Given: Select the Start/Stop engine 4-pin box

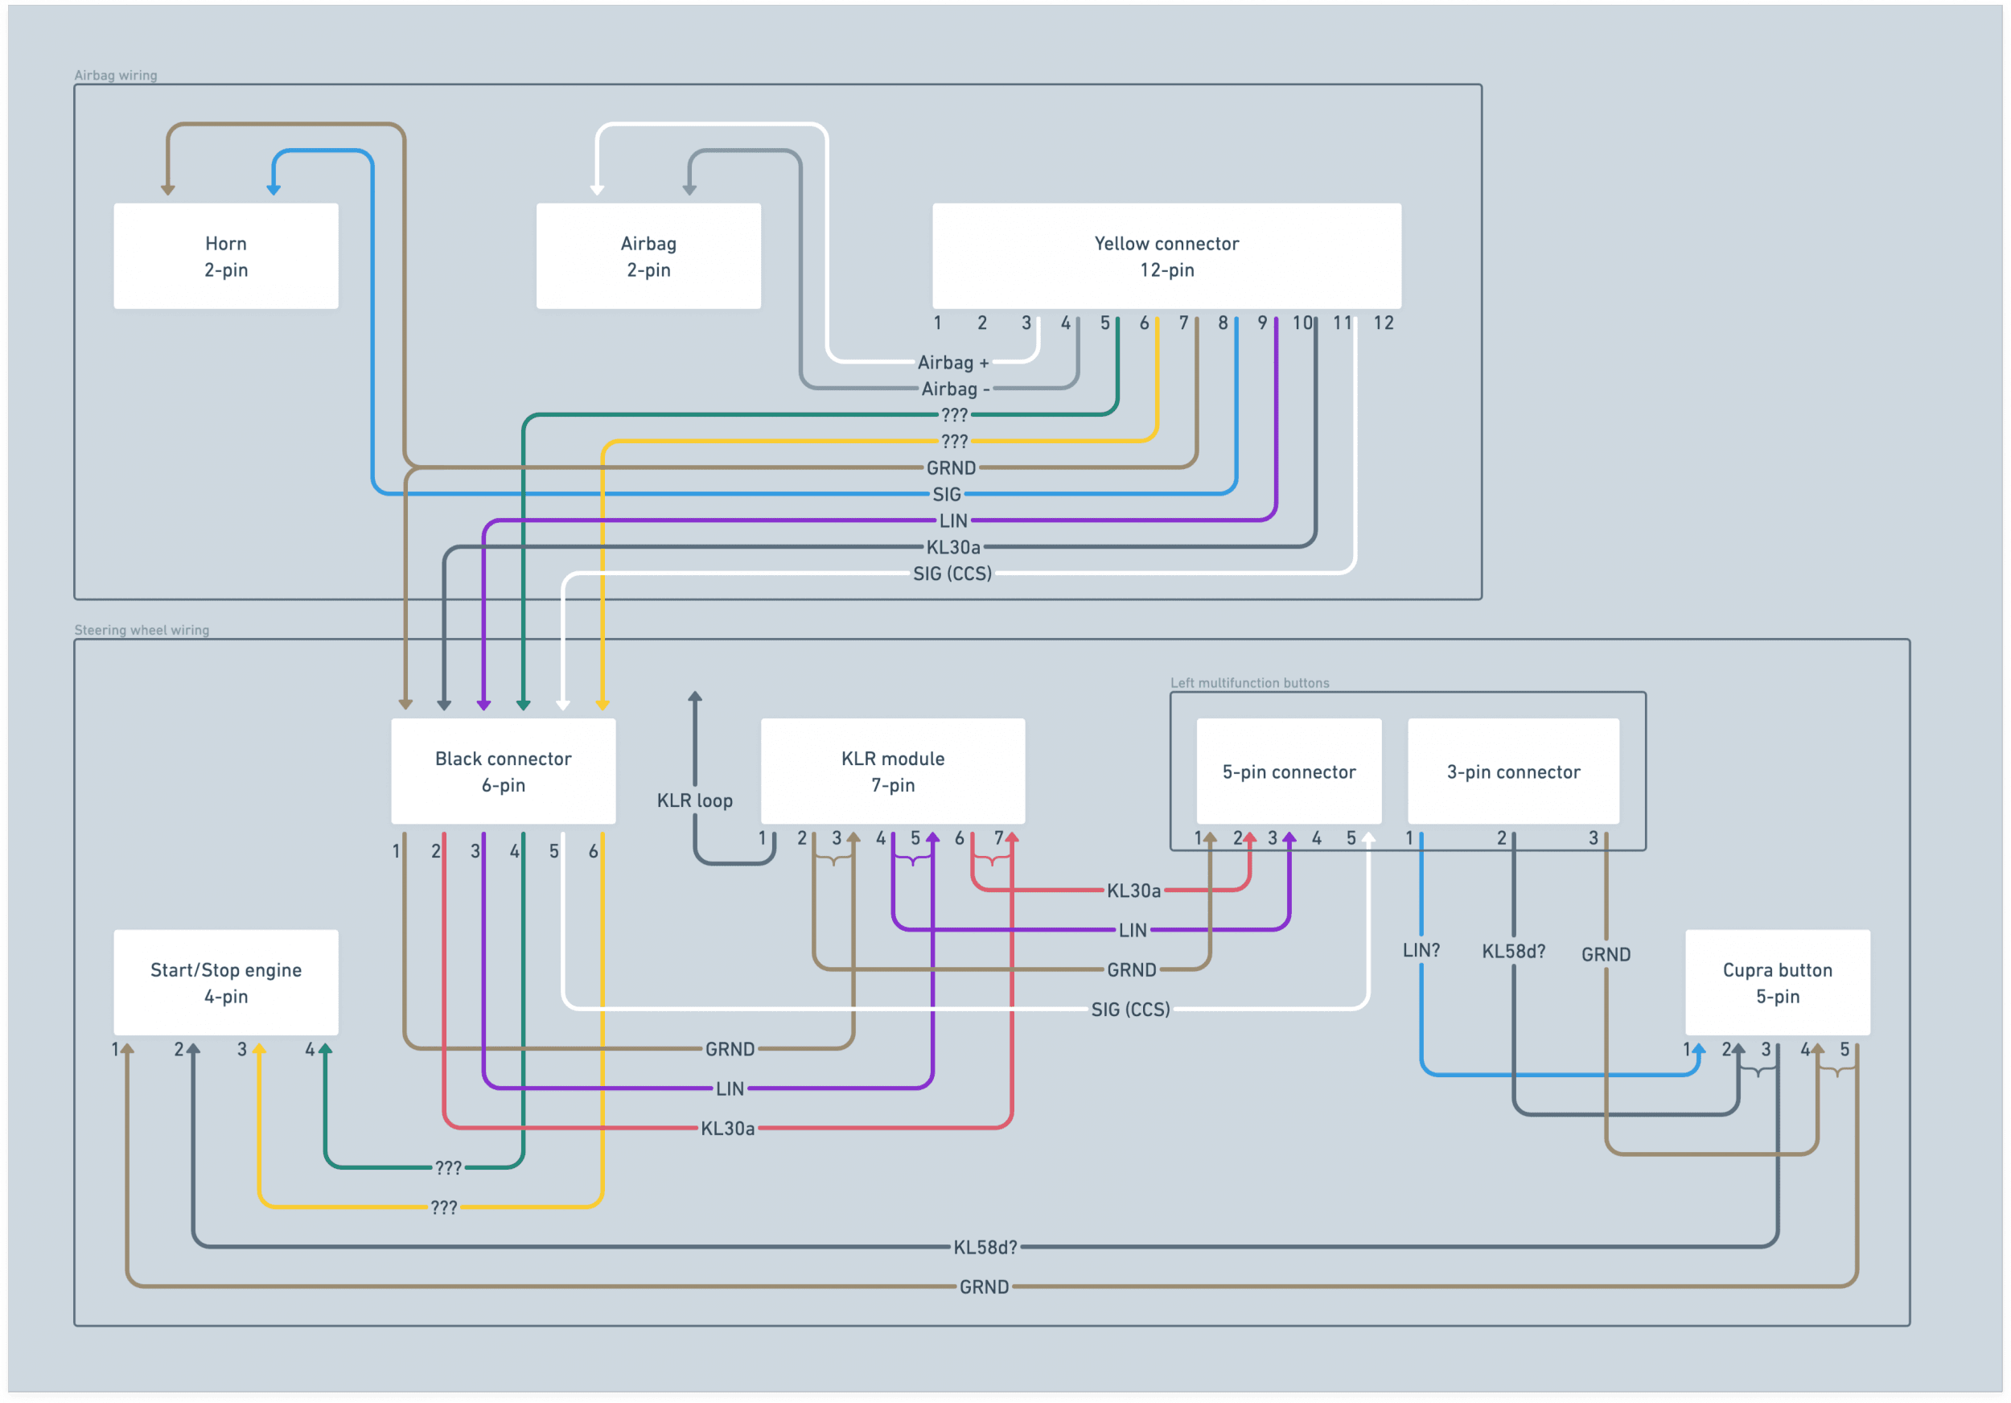Looking at the screenshot, I should [x=226, y=982].
